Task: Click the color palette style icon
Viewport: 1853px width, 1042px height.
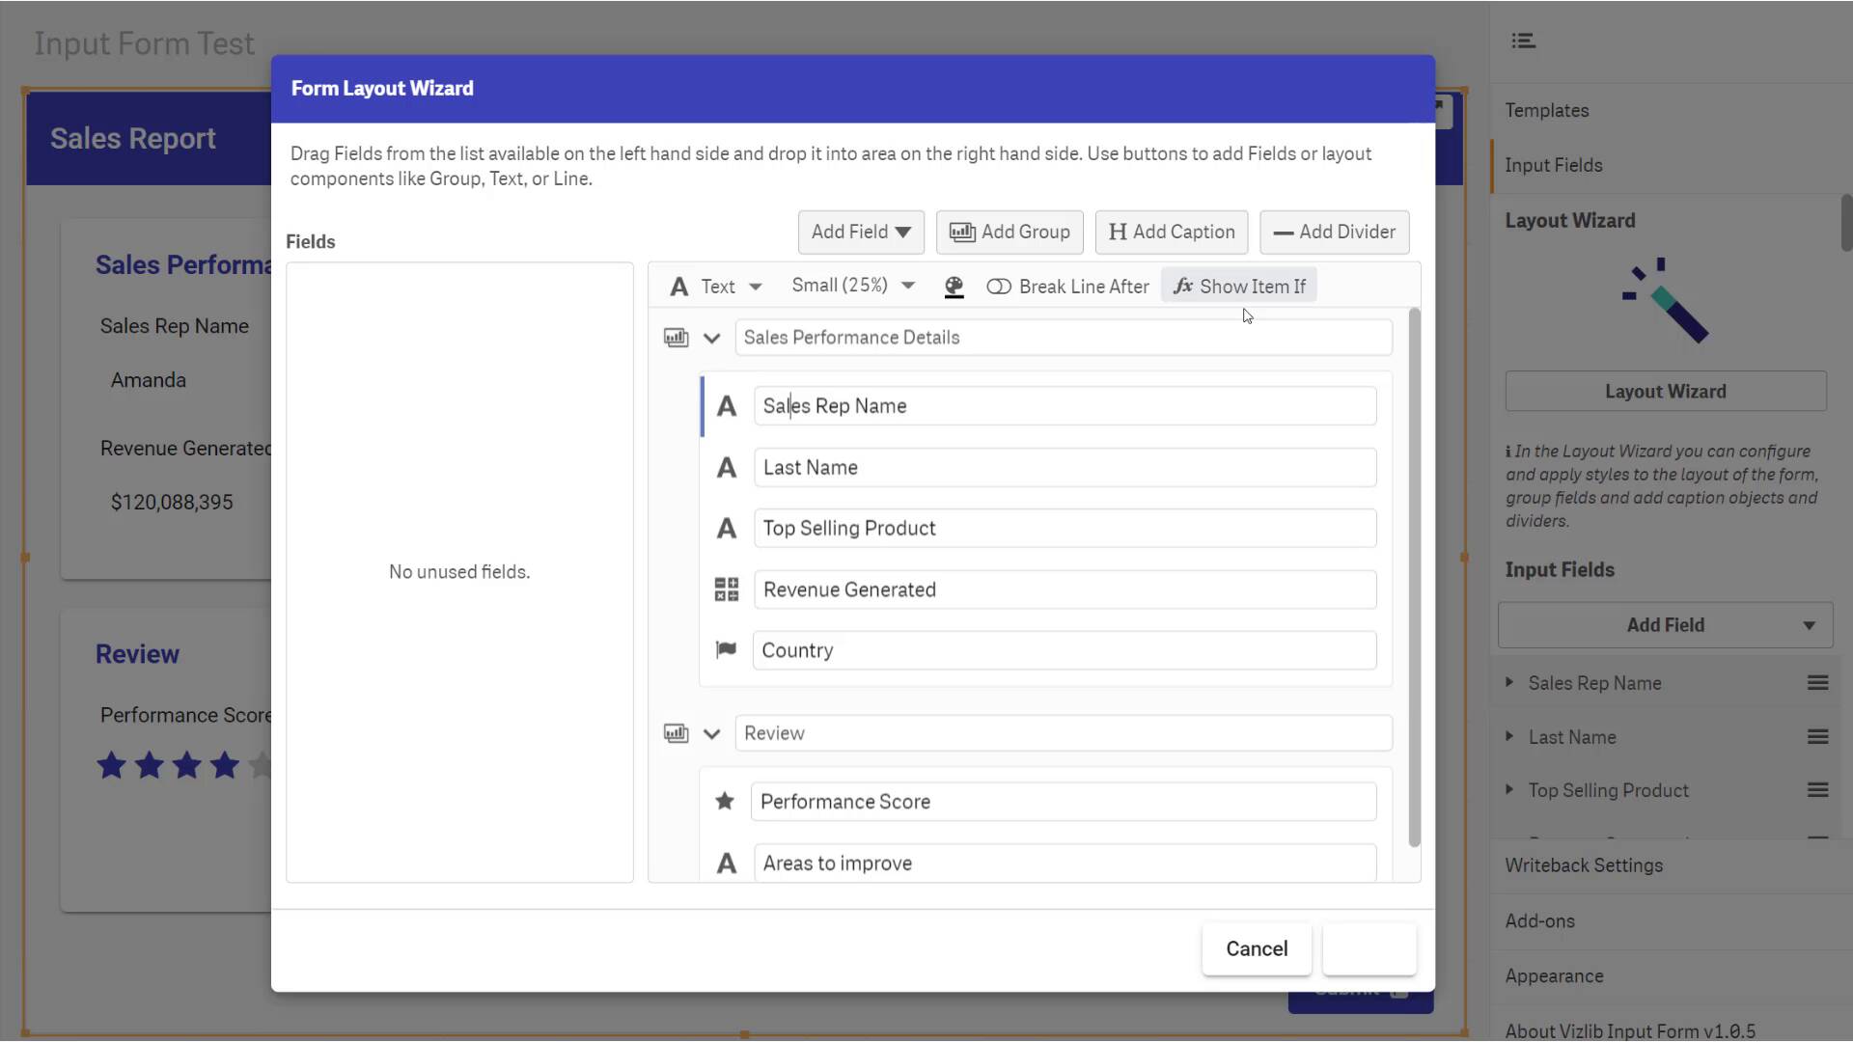Action: 954,287
